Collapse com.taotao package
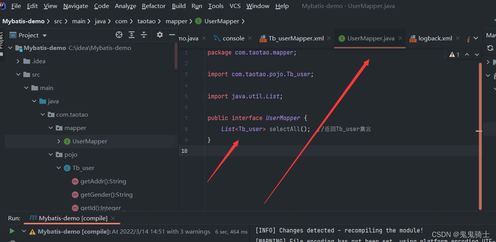 [42, 115]
